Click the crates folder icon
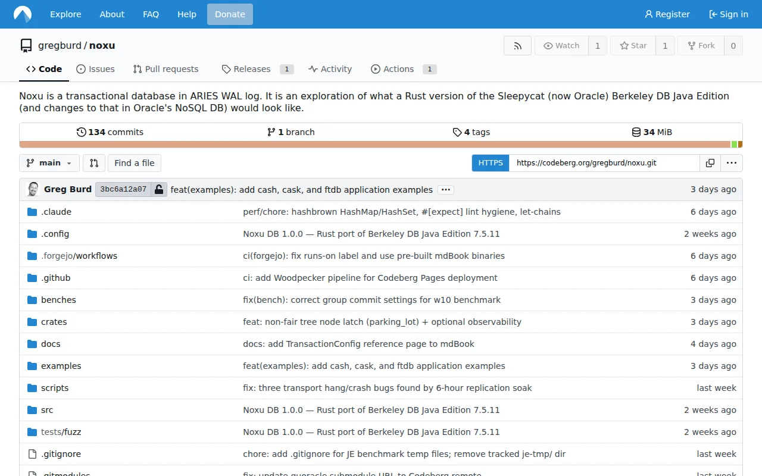Image resolution: width=762 pixels, height=476 pixels. point(32,322)
